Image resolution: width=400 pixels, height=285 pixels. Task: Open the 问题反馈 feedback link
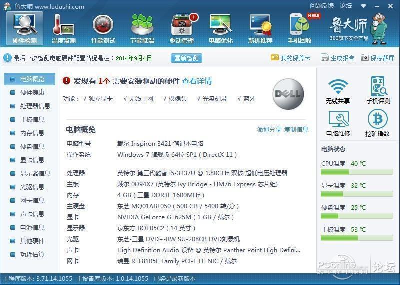322,6
